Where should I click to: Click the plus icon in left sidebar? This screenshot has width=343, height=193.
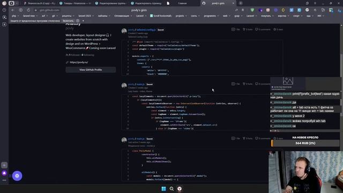click(4, 165)
